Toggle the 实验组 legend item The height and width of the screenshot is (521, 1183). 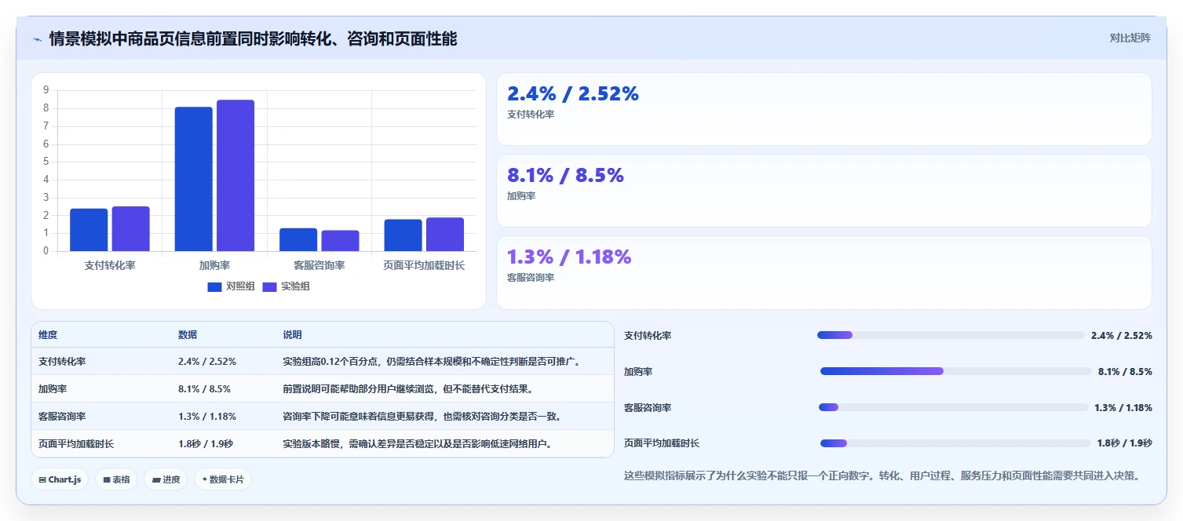286,286
